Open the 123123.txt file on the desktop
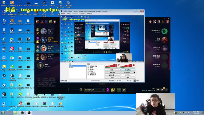The height and width of the screenshot is (115, 204). (28, 22)
